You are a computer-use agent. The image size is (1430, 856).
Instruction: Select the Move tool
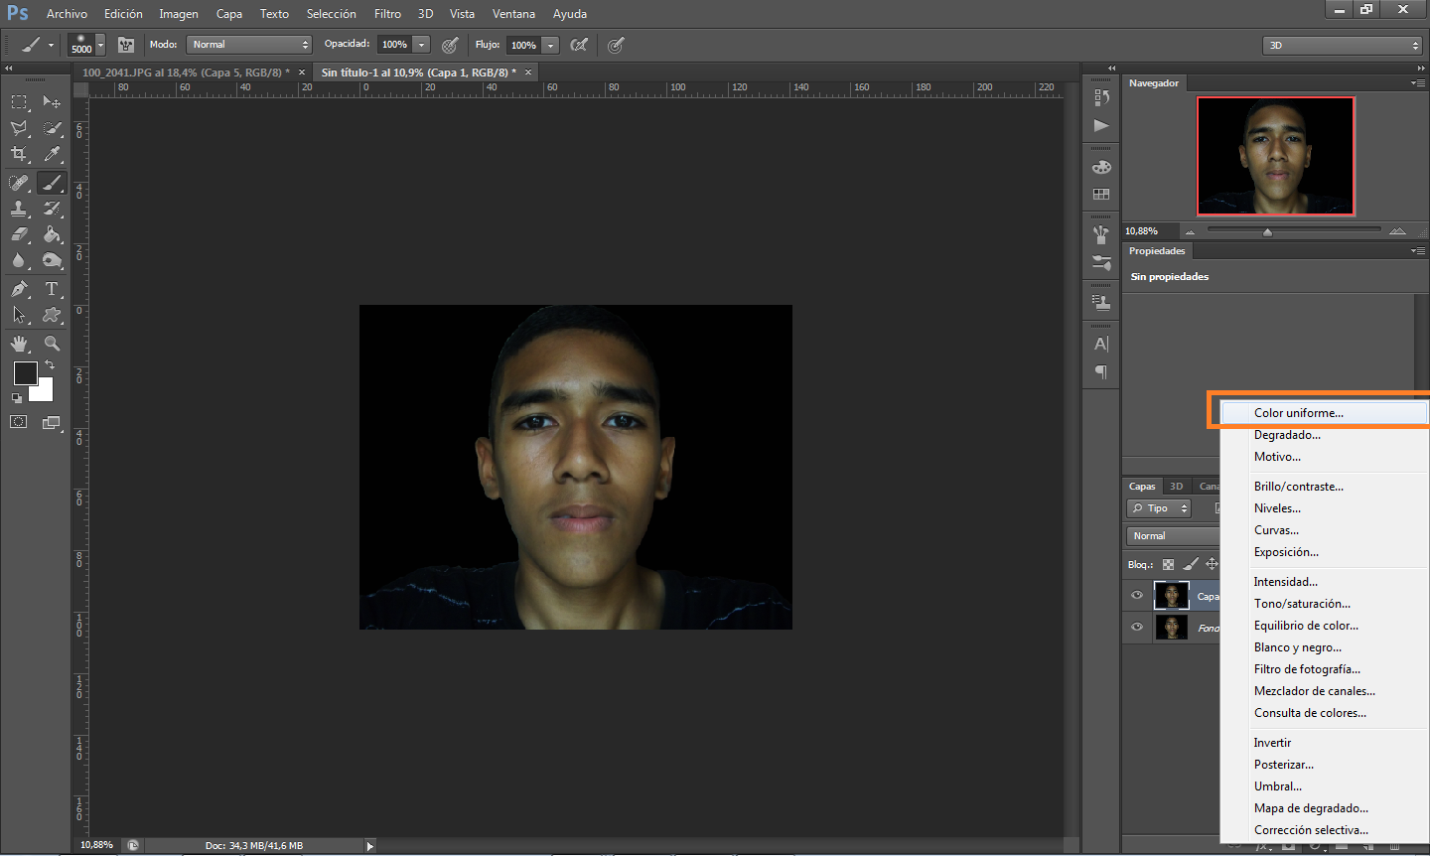point(52,101)
